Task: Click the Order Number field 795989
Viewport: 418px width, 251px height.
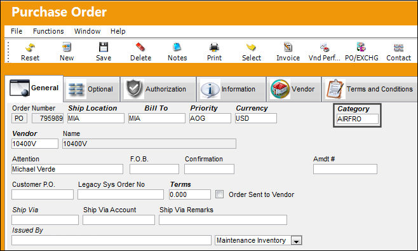Action: [48, 118]
